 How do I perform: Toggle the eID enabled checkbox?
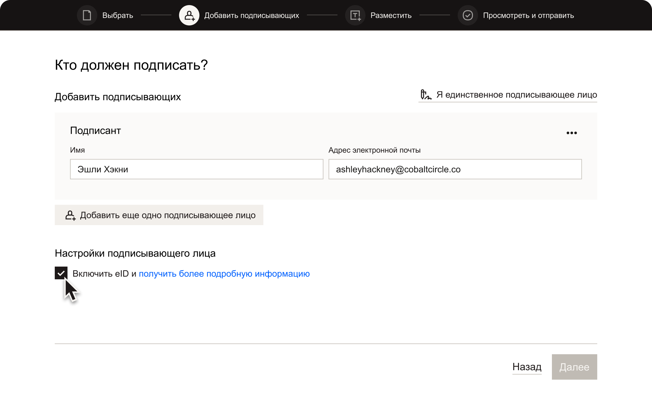61,273
